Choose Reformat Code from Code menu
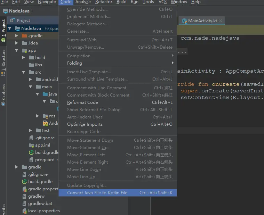The width and height of the screenshot is (264, 215). point(118,102)
